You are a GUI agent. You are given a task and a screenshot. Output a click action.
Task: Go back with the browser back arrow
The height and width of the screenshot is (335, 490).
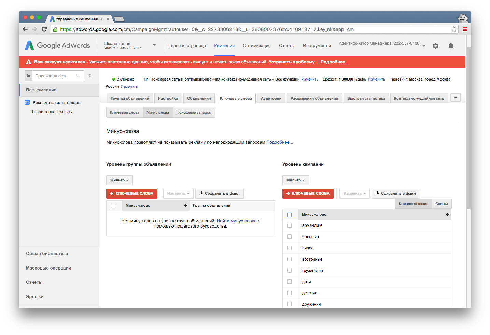(x=25, y=29)
